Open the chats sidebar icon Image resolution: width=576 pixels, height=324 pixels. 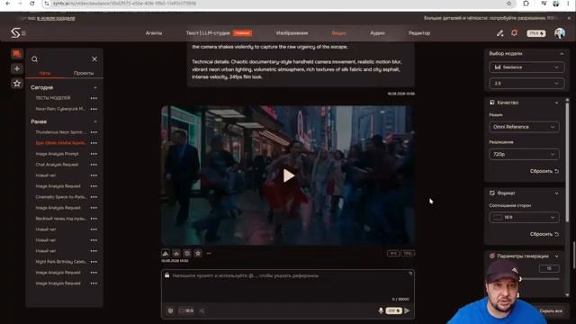click(x=16, y=54)
